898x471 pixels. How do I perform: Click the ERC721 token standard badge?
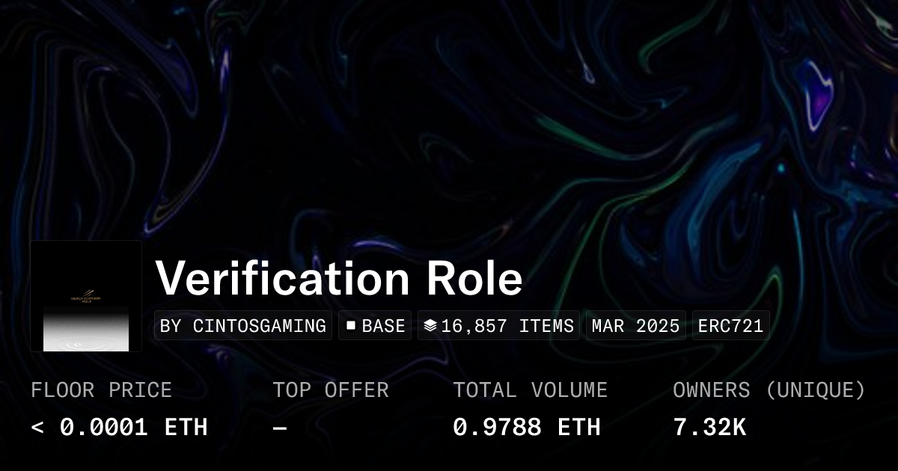(730, 326)
